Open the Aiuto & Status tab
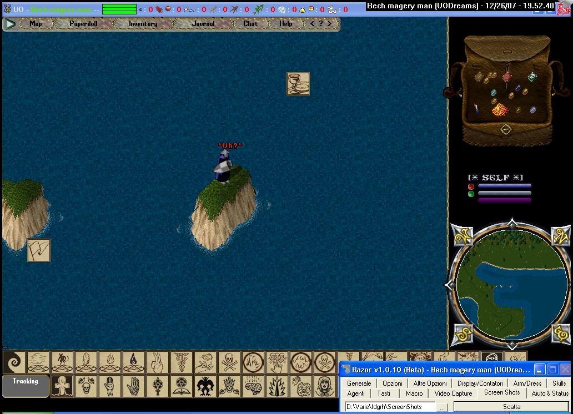Screen dimensions: 573x414 click(x=550, y=393)
